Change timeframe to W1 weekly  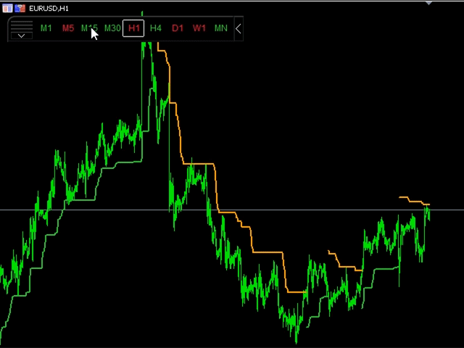(x=199, y=28)
